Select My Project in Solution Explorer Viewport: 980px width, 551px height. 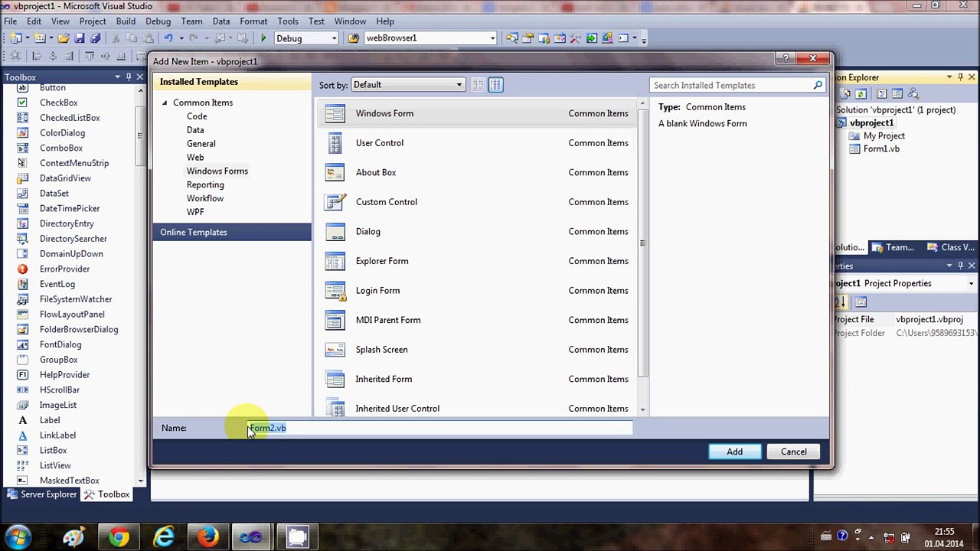pos(884,136)
